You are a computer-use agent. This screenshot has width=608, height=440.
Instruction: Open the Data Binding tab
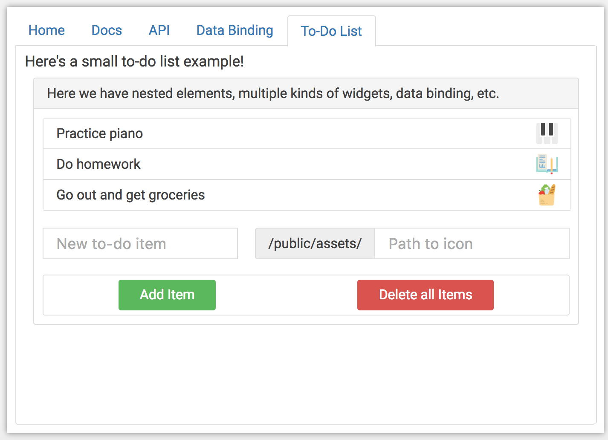(x=235, y=30)
